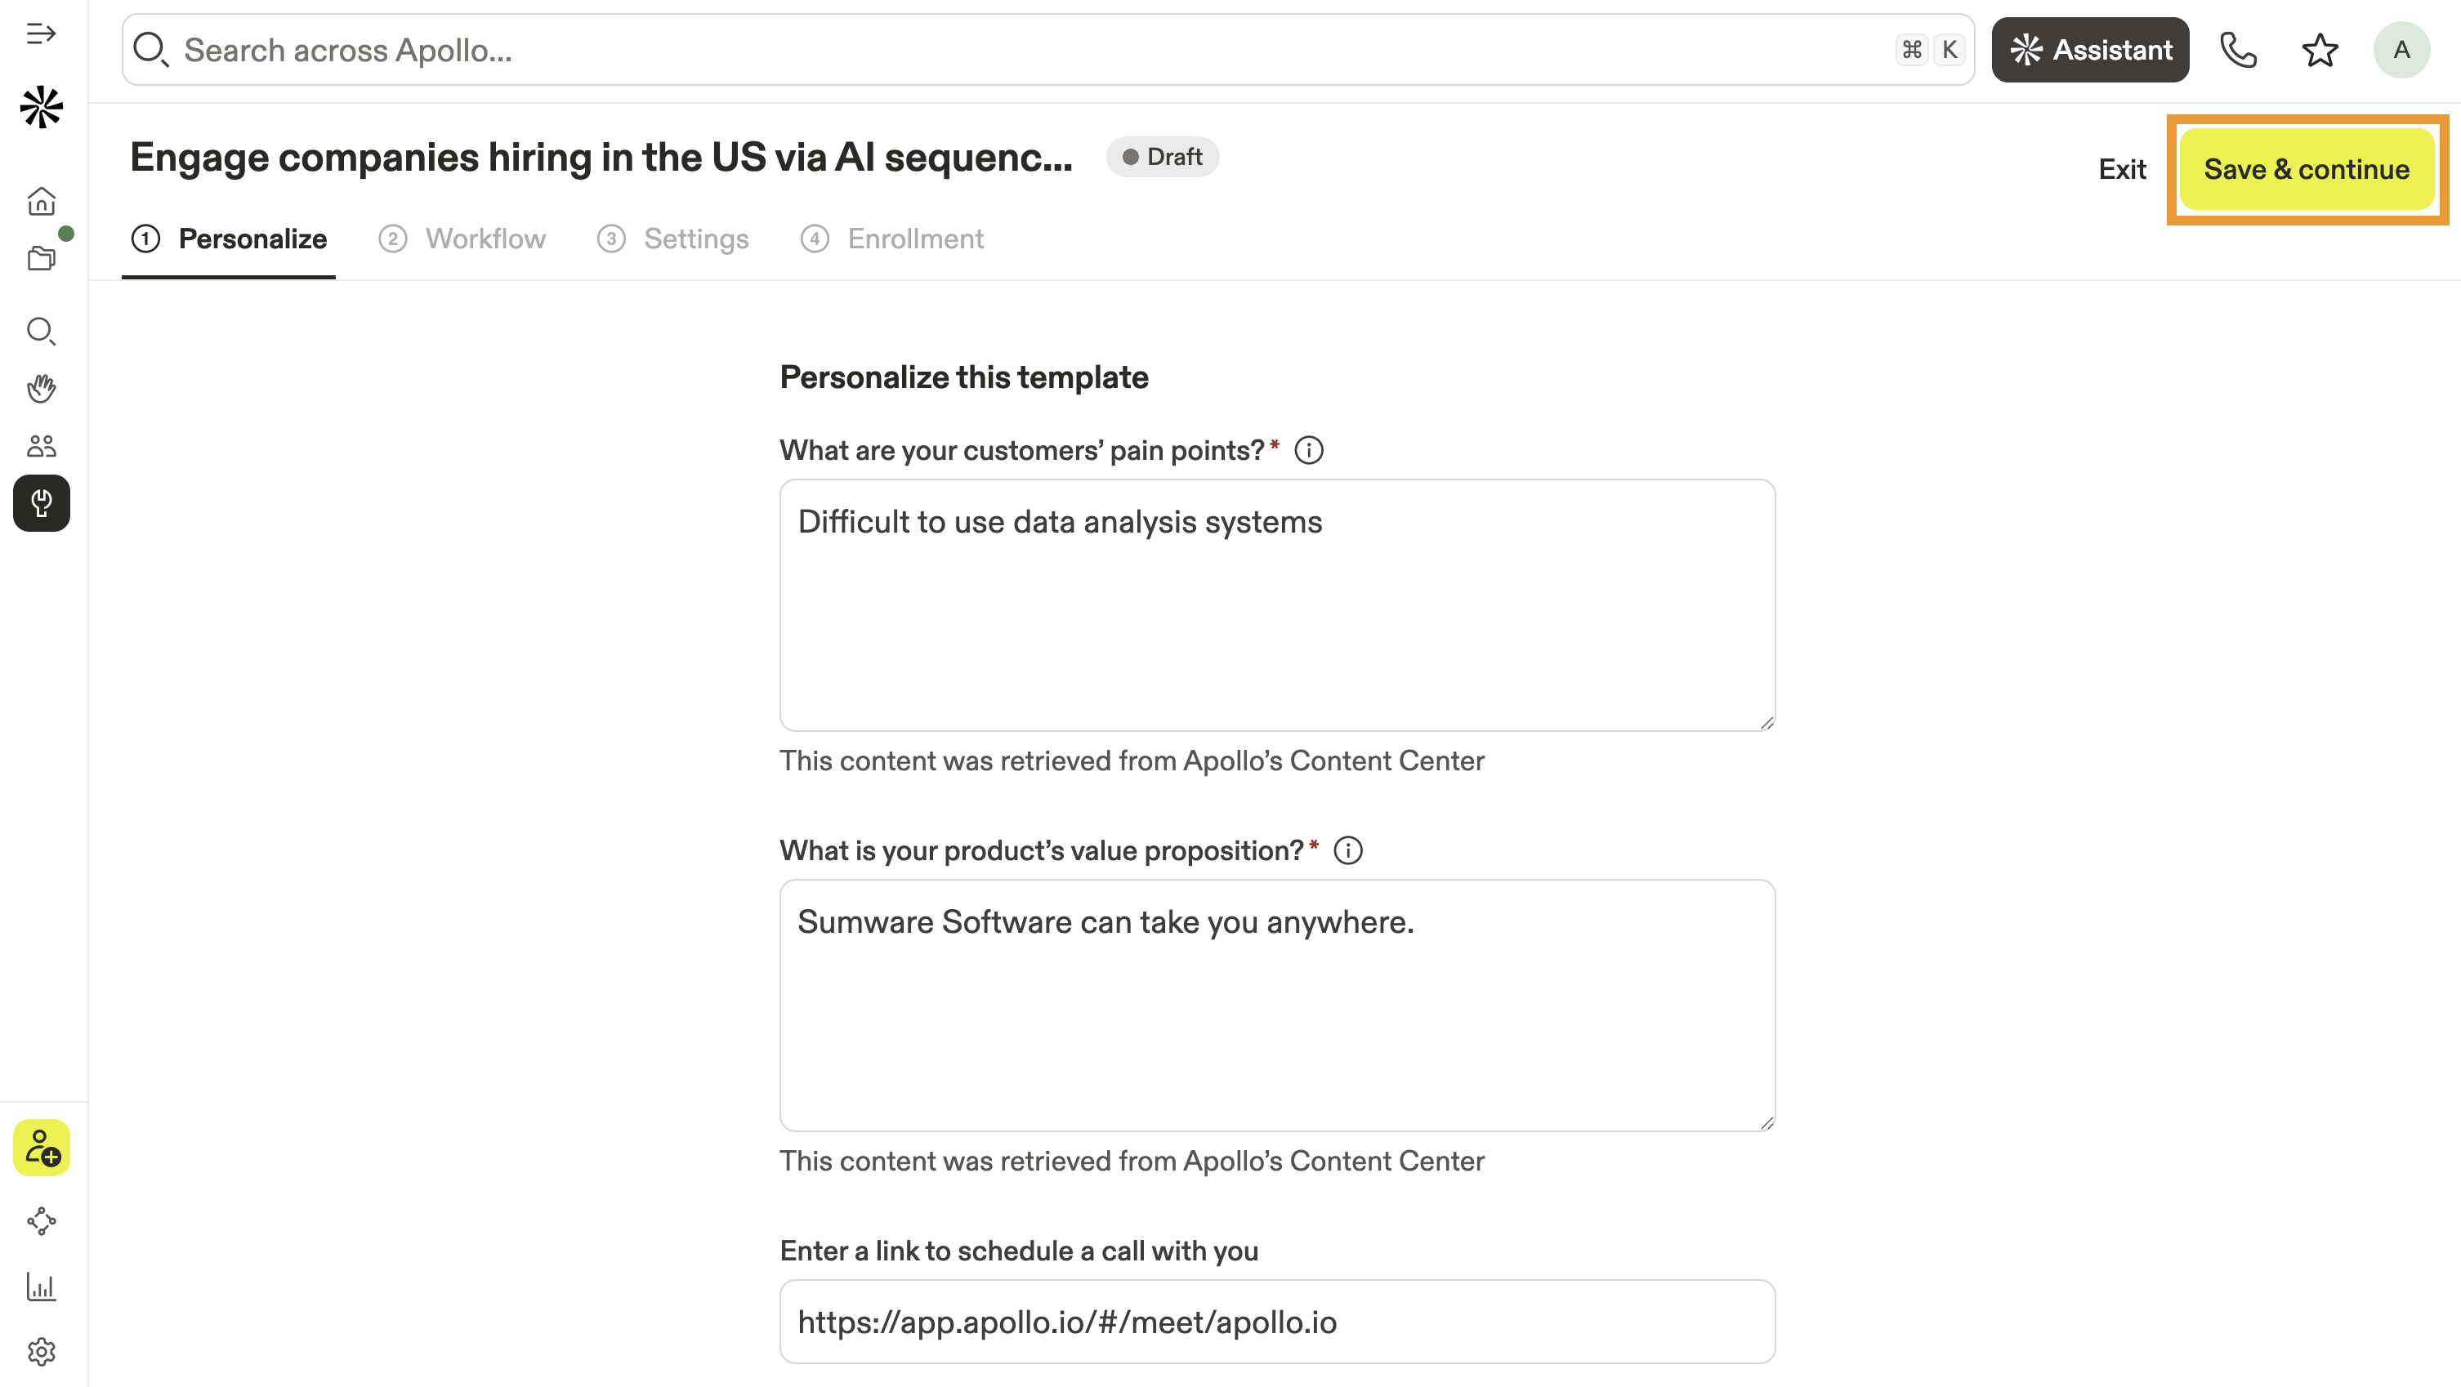This screenshot has width=2461, height=1387.
Task: Open the People icon in the sidebar
Action: click(x=41, y=445)
